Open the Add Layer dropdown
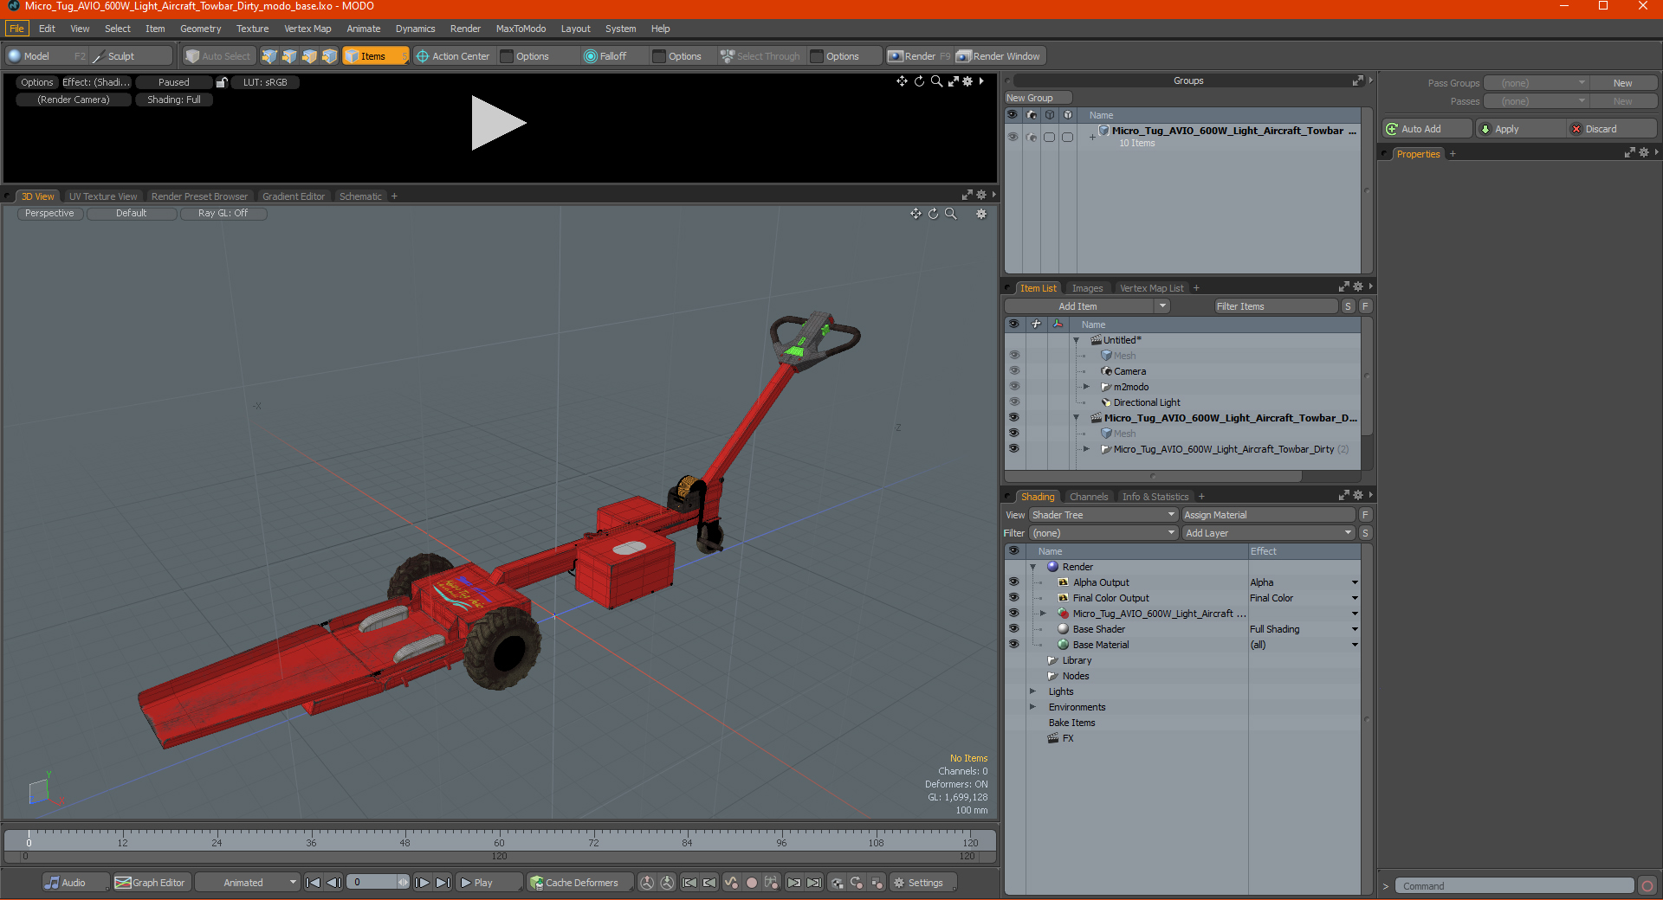This screenshot has width=1663, height=900. pyautogui.click(x=1268, y=533)
